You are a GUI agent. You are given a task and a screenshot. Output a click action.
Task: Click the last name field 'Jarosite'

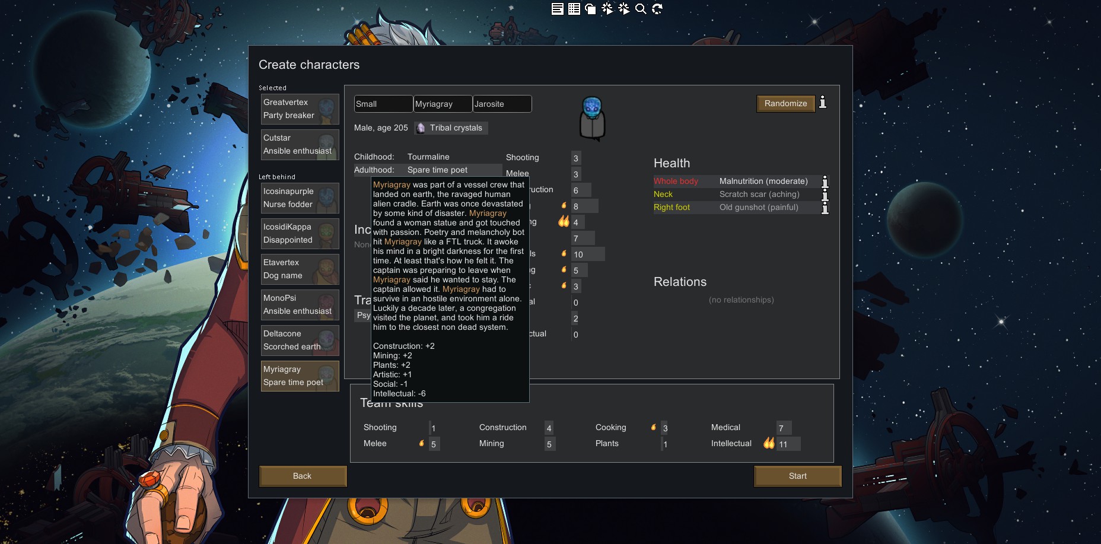click(502, 104)
